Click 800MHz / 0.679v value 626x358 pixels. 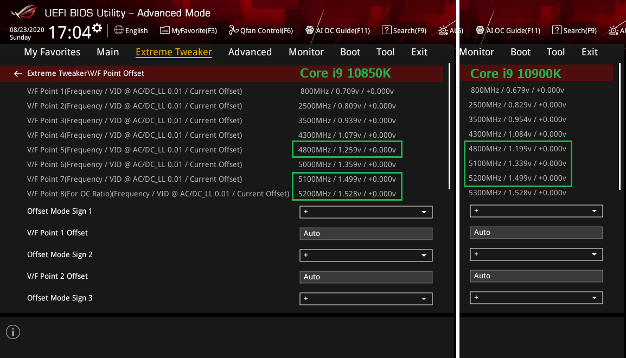[x=518, y=90]
